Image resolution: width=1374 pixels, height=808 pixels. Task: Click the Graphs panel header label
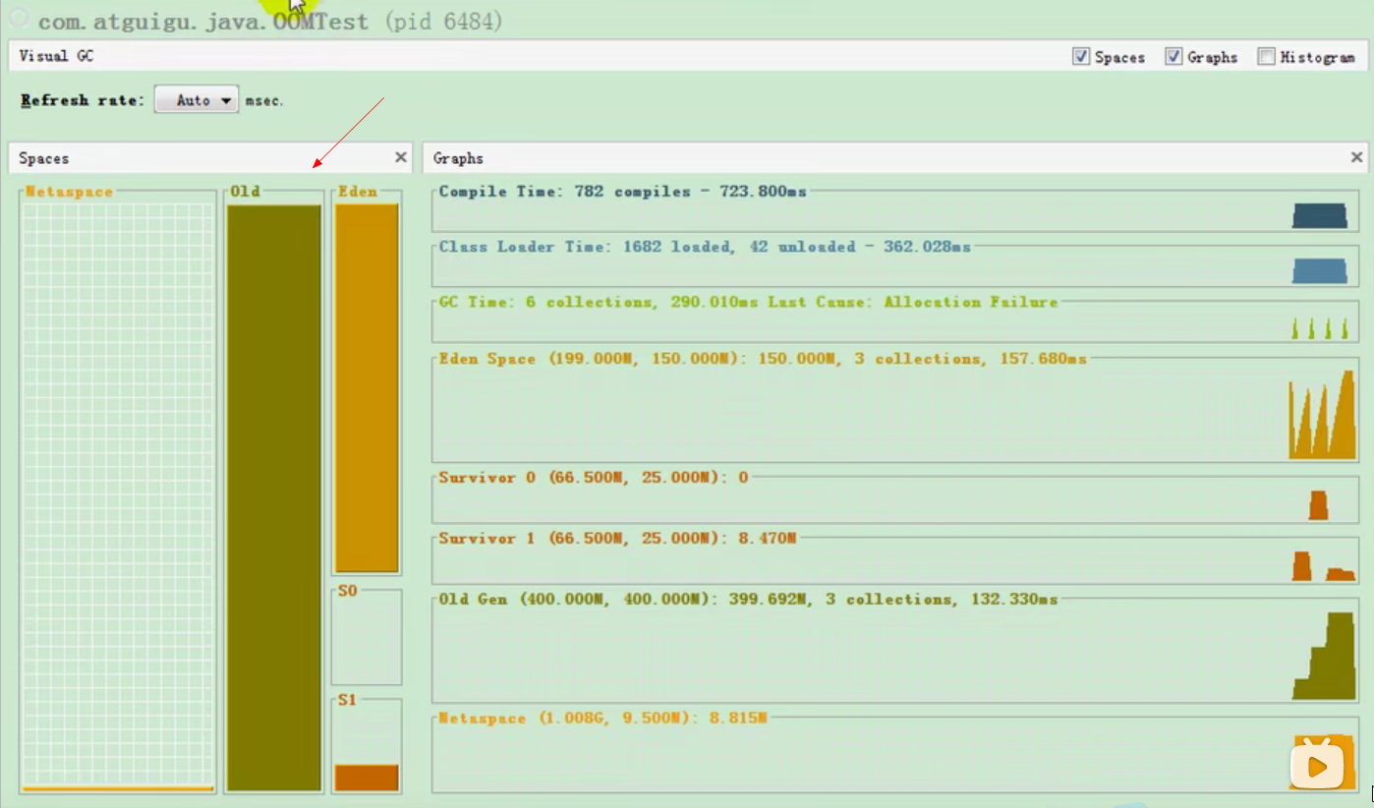point(458,158)
